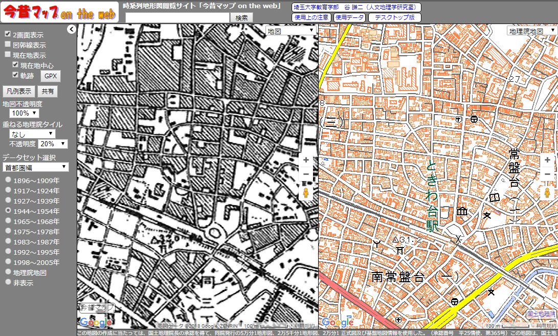
Task: Enable the 図郭線表示 checkbox
Action: point(8,44)
